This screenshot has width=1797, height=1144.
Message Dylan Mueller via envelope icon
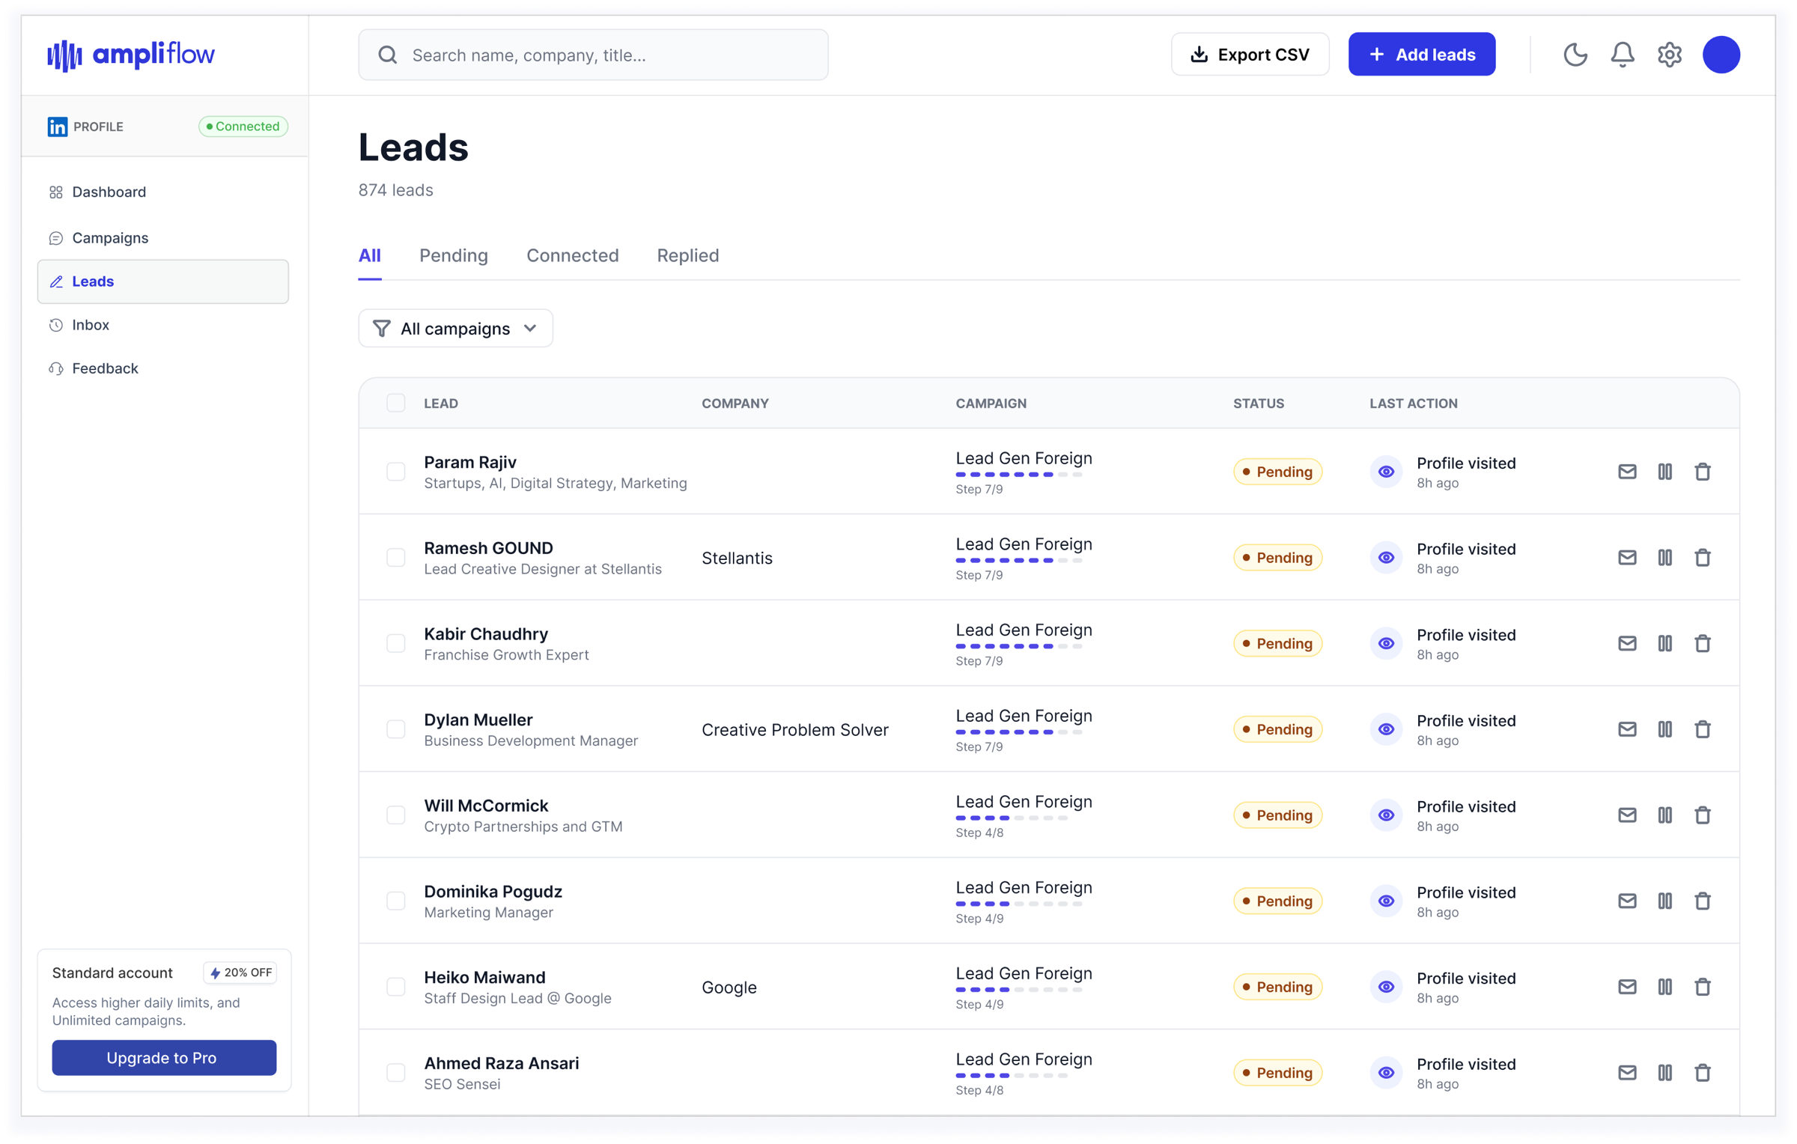[1627, 729]
